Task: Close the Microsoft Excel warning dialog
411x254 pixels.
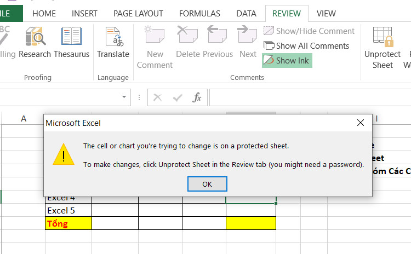Action: pyautogui.click(x=361, y=123)
